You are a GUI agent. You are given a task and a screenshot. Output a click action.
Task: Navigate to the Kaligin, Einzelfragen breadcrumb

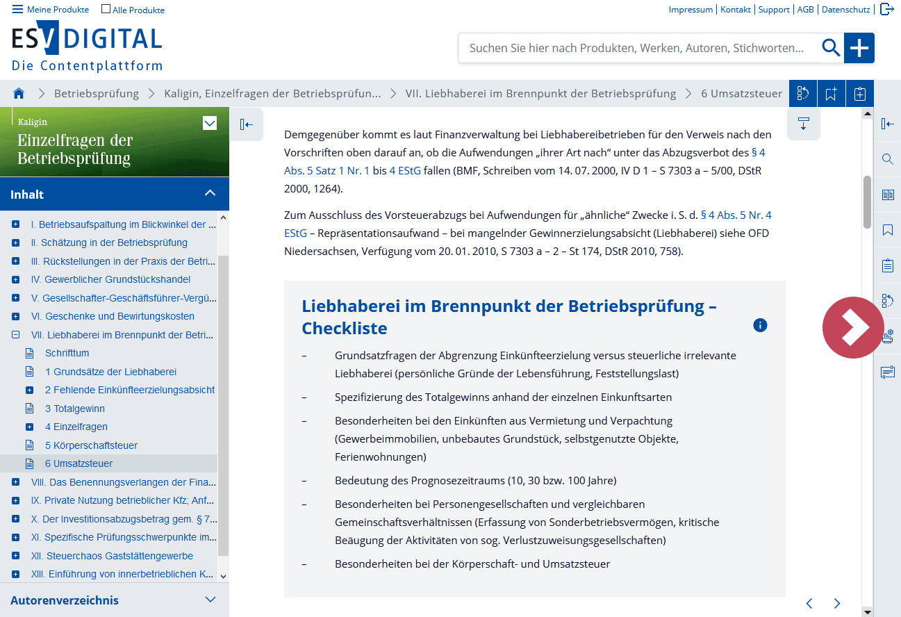coord(272,93)
